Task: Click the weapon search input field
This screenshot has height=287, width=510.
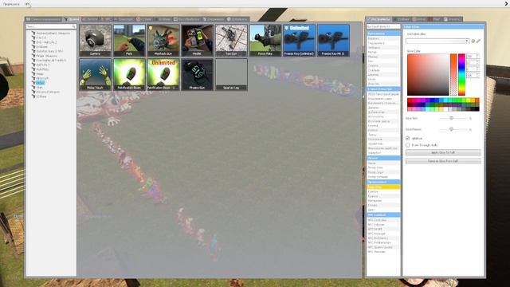Action: click(51, 26)
